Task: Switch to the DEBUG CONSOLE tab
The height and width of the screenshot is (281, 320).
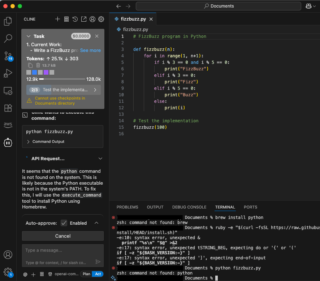Action: (189, 207)
